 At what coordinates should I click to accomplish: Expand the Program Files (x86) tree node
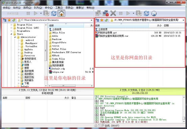pos(11,28)
